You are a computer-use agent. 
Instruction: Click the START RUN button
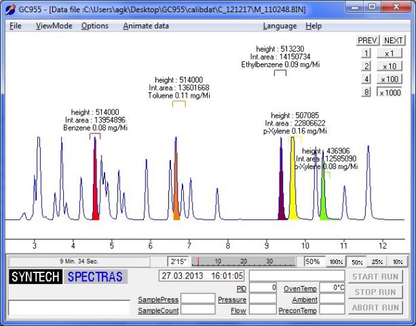coord(375,277)
